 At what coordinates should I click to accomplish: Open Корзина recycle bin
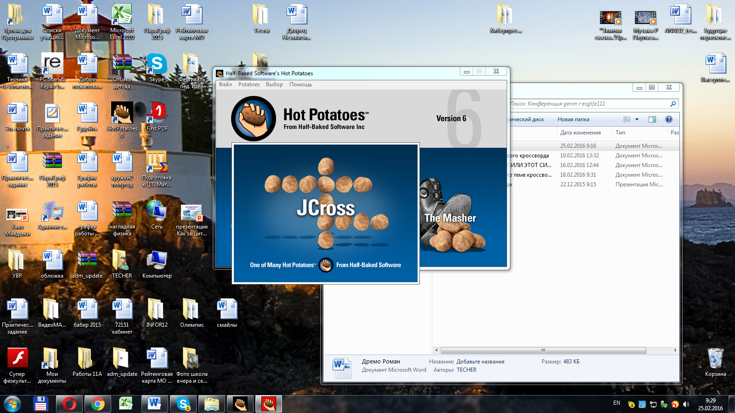tap(716, 363)
